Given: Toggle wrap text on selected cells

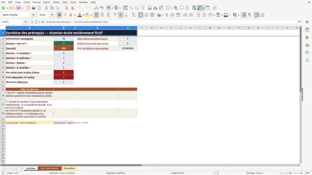Looking at the screenshot, I should pyautogui.click(x=133, y=15).
